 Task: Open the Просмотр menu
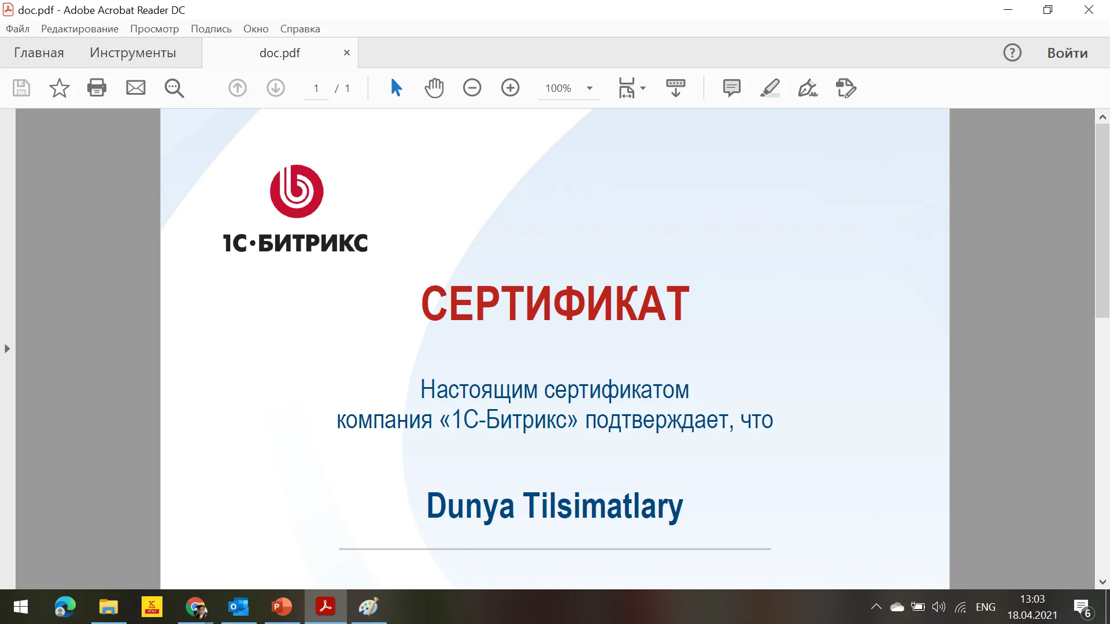[x=154, y=29]
